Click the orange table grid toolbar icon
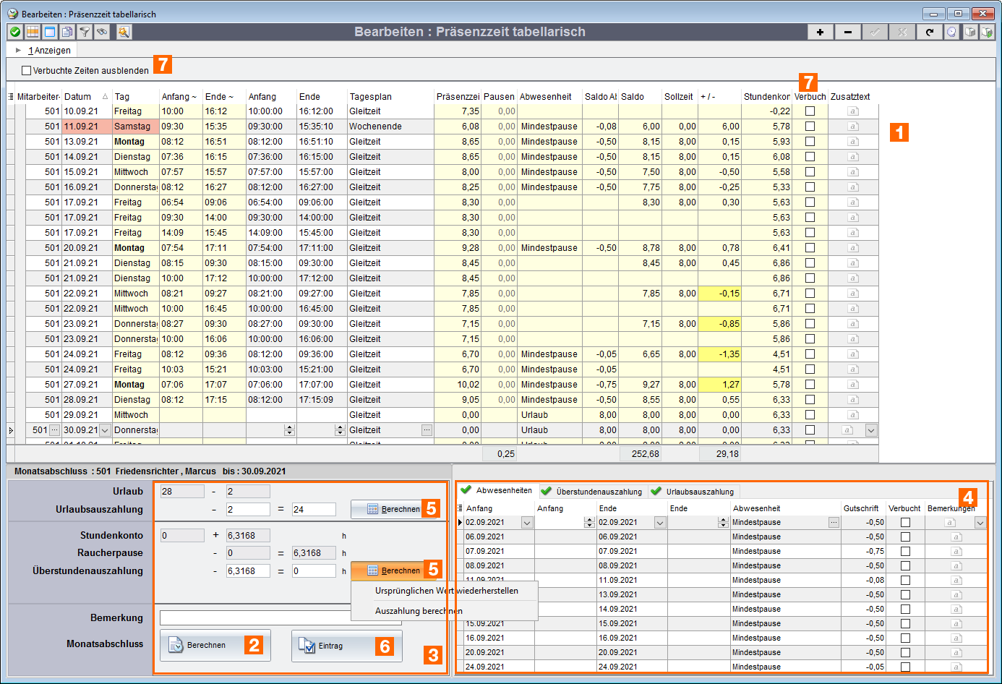The width and height of the screenshot is (1002, 684). pyautogui.click(x=33, y=32)
